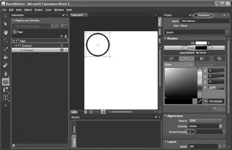Select the white Fill brush swatch

click(201, 43)
